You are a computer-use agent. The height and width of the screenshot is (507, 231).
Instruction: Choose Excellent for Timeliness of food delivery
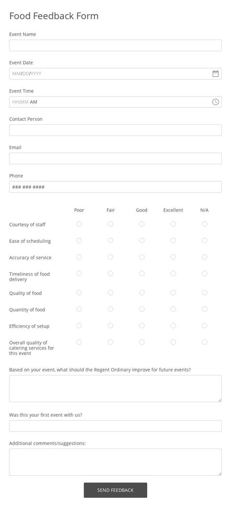click(173, 273)
